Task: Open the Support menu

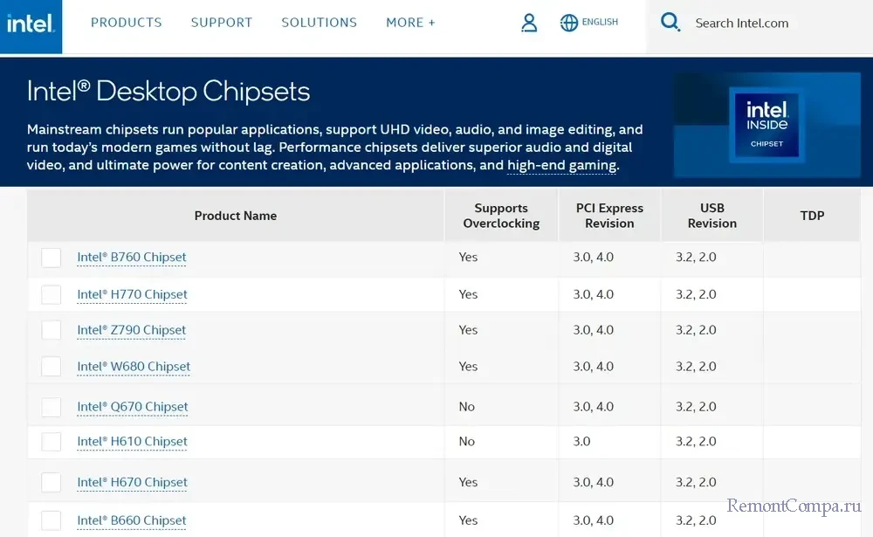Action: tap(222, 23)
